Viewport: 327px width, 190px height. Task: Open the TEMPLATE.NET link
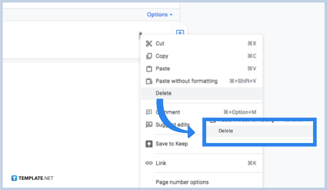[35, 177]
